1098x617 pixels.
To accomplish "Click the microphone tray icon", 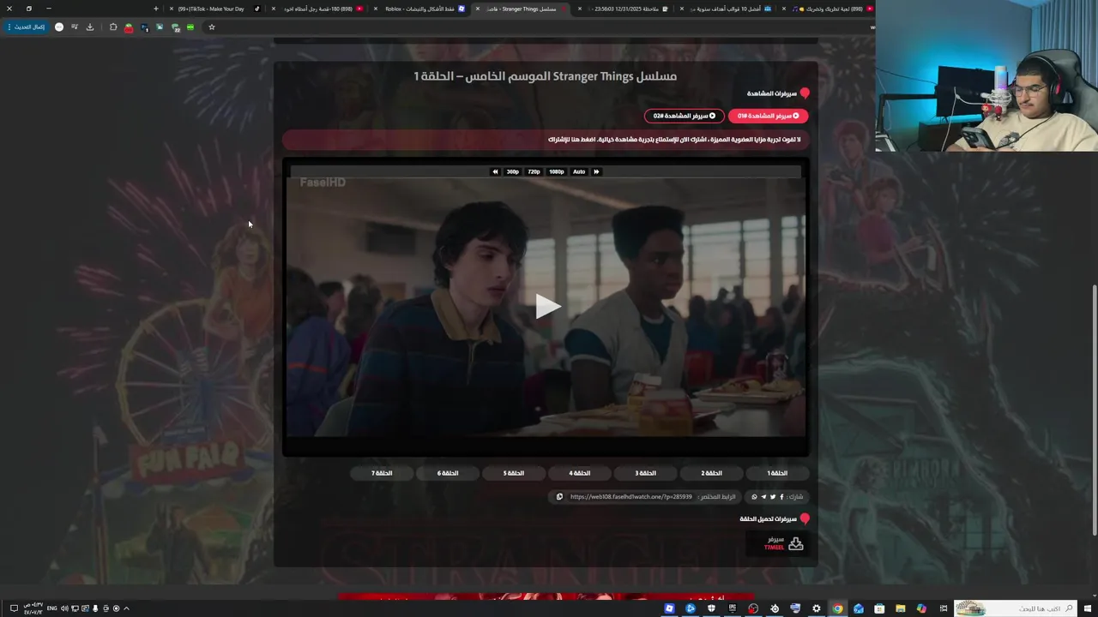I will [x=95, y=608].
